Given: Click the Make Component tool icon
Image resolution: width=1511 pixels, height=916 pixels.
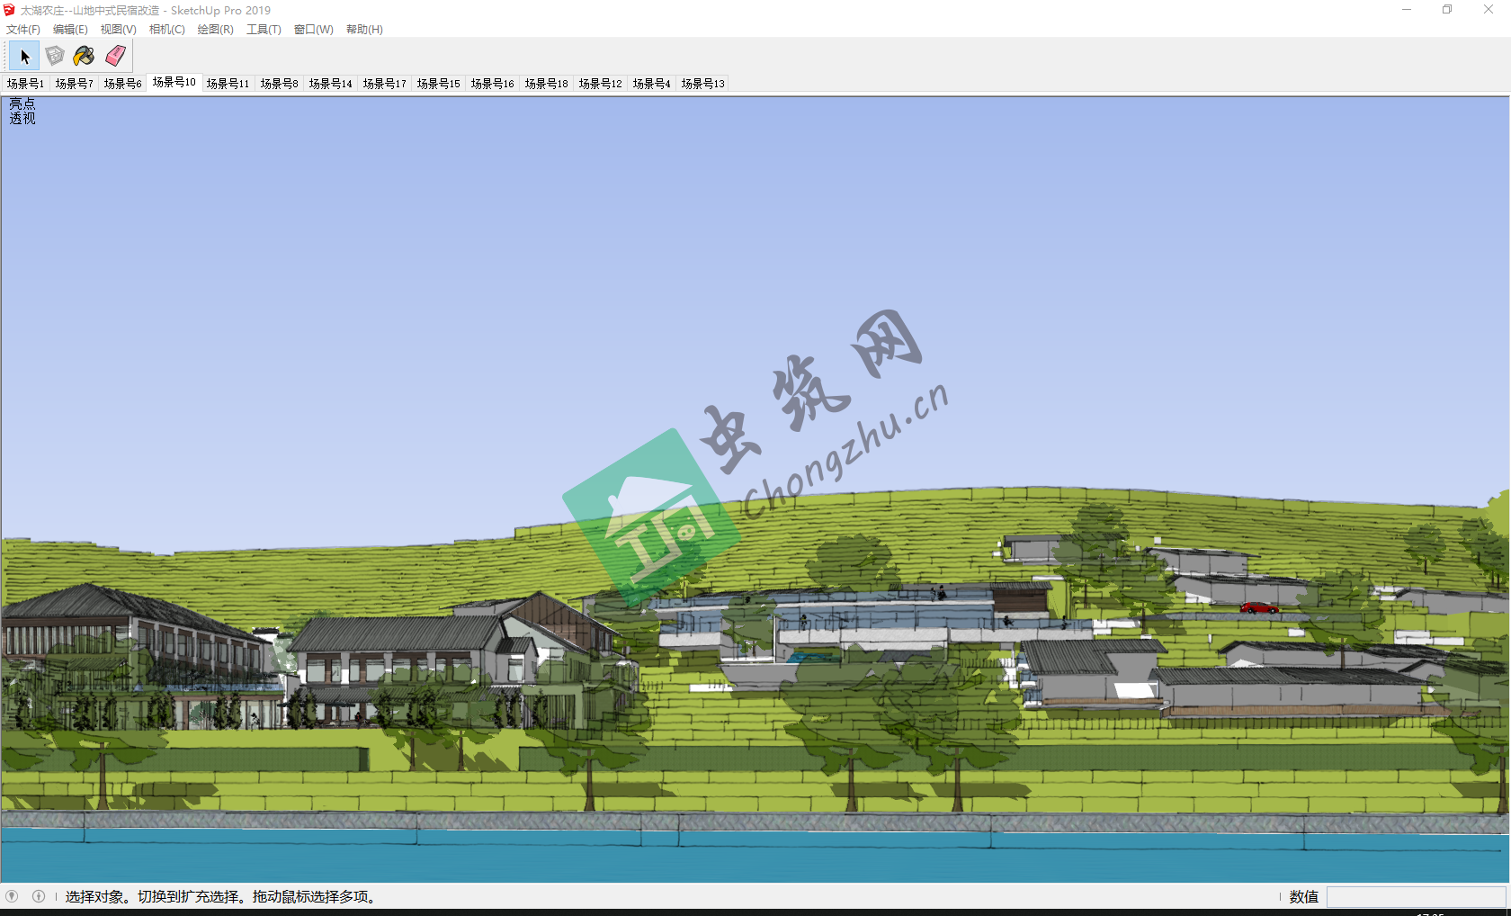Looking at the screenshot, I should pyautogui.click(x=55, y=57).
